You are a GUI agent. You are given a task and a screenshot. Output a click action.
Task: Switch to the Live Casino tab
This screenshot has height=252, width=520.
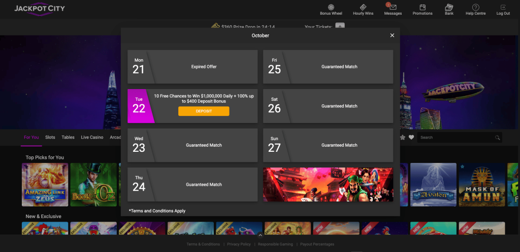92,137
